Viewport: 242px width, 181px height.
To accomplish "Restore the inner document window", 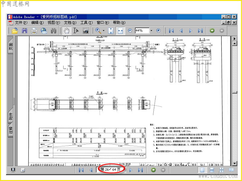I will tap(228, 23).
